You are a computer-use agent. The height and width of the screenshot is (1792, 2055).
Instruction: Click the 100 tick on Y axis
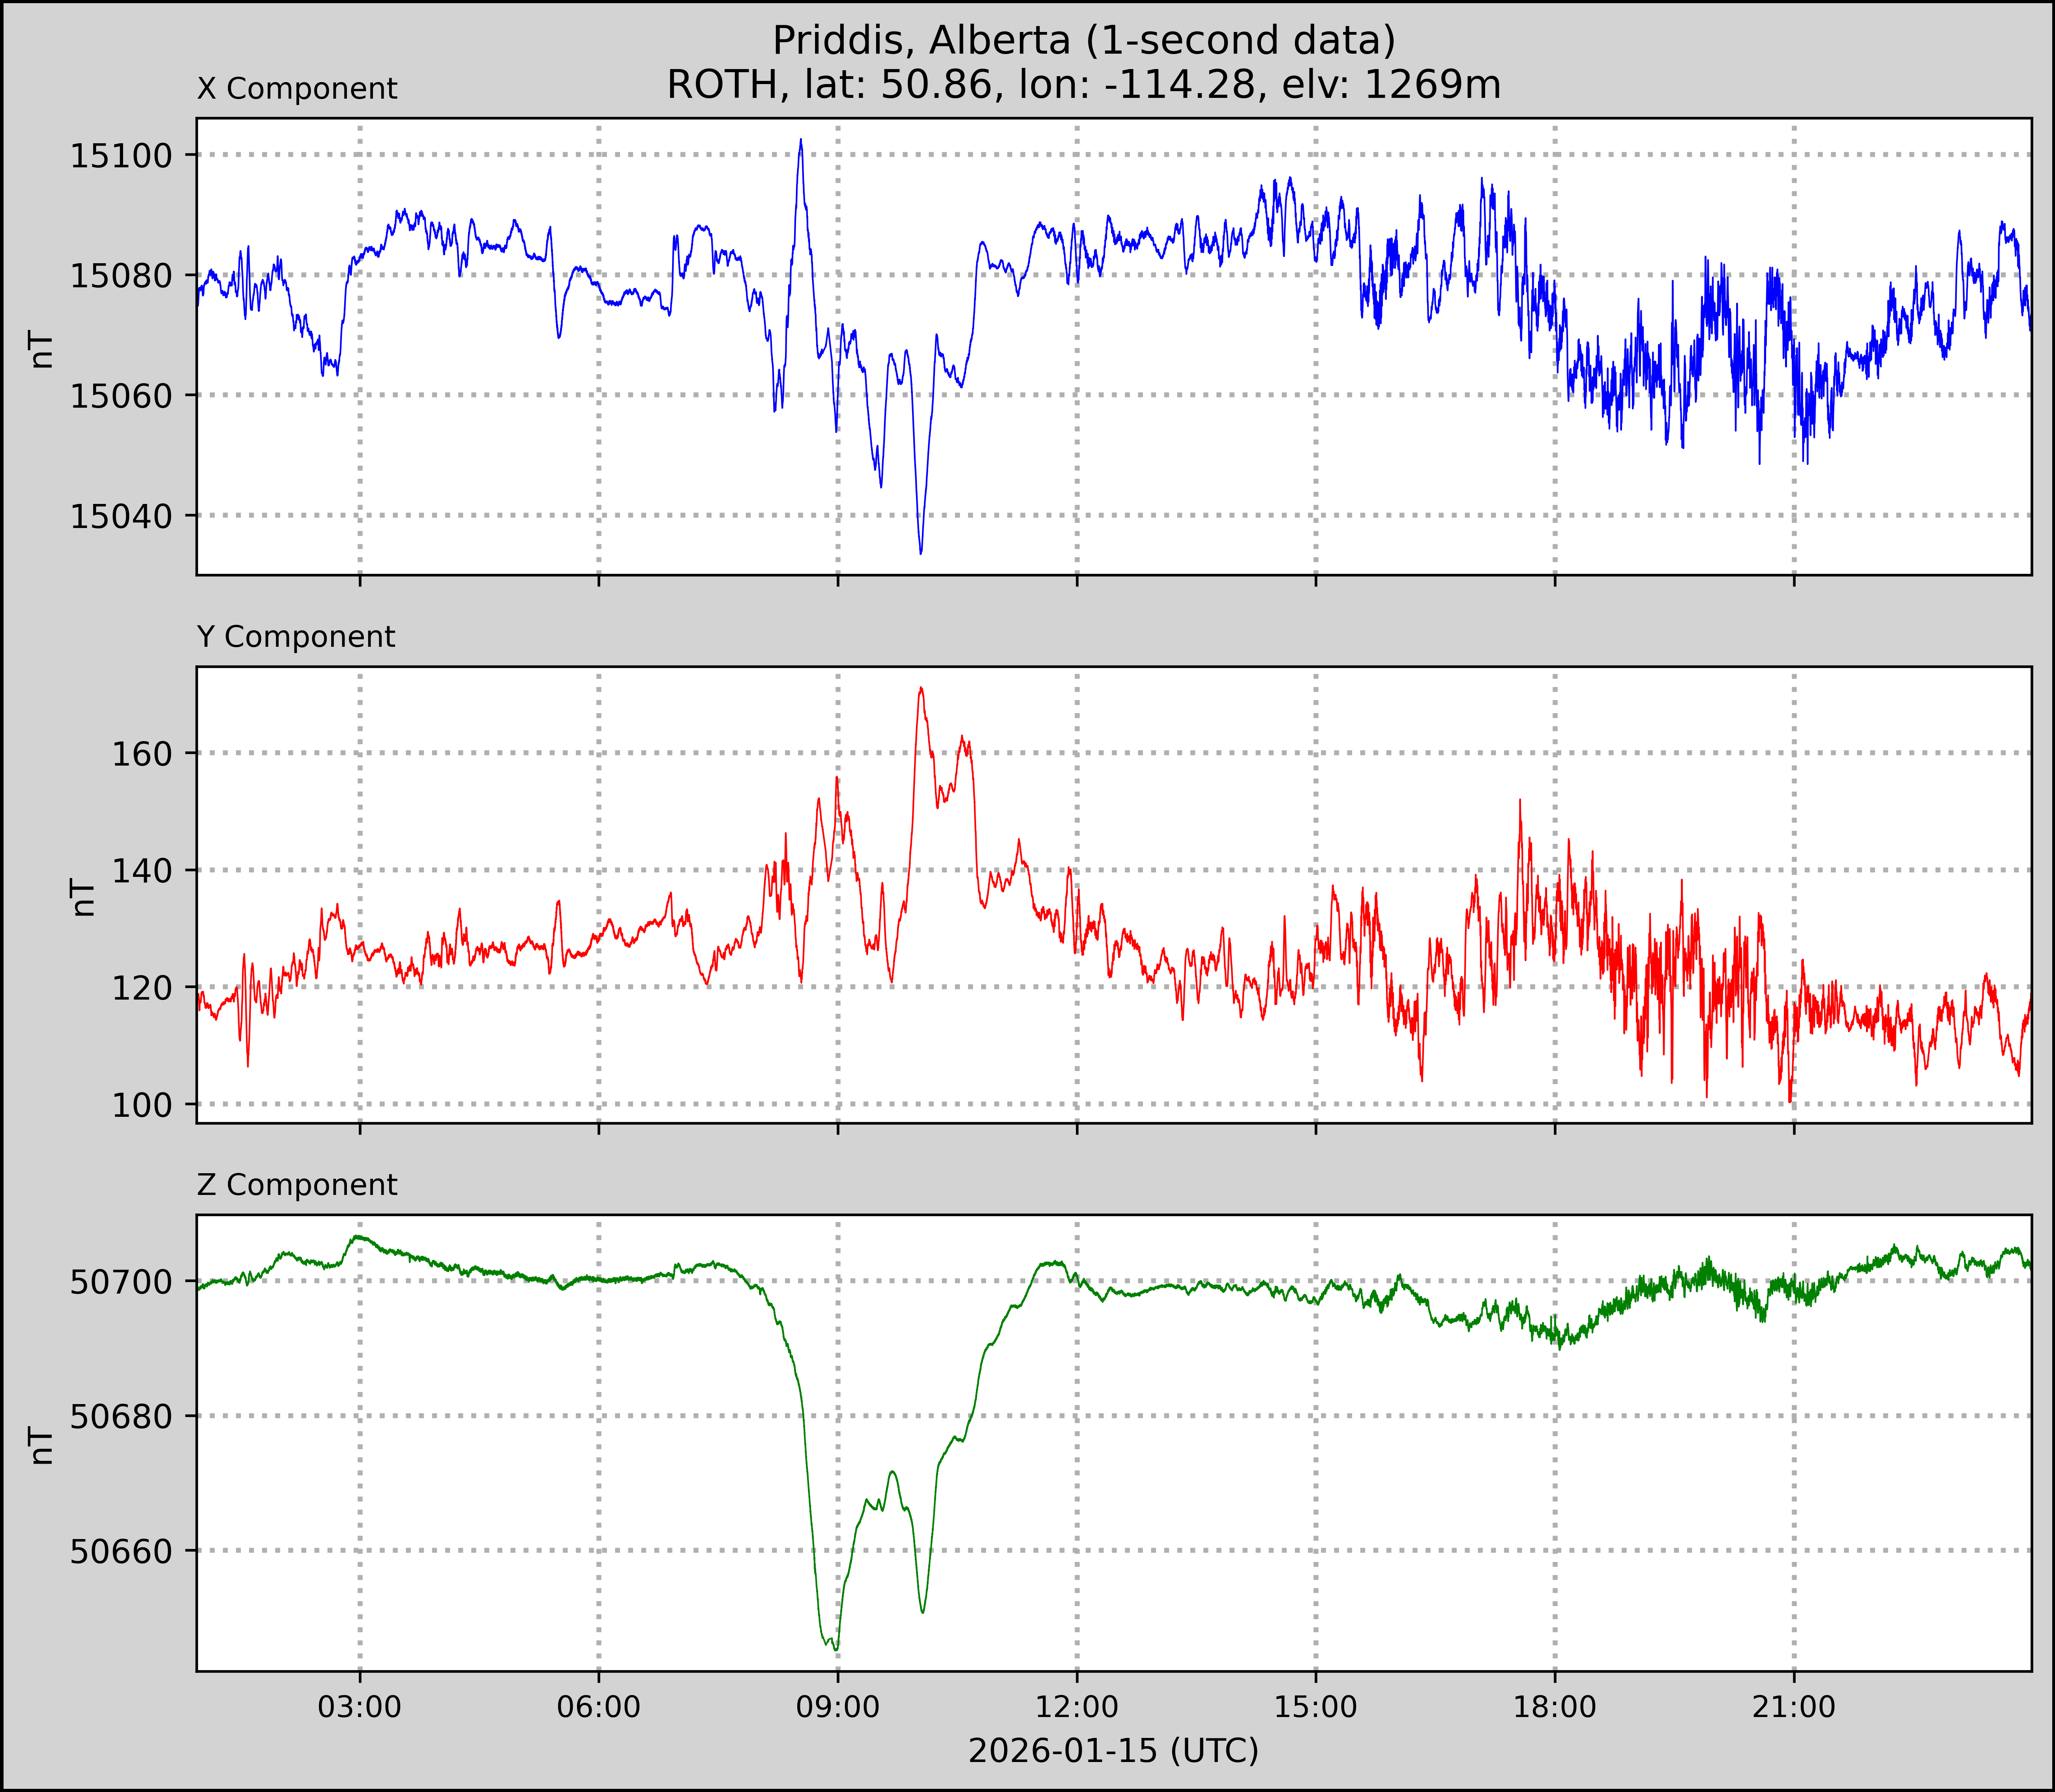142,1105
